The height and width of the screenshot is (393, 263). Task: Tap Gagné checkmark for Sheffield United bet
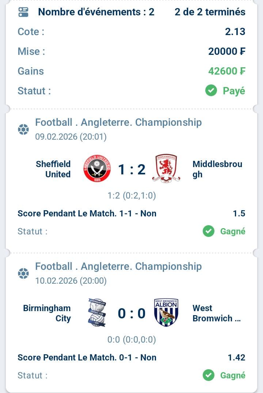(209, 231)
